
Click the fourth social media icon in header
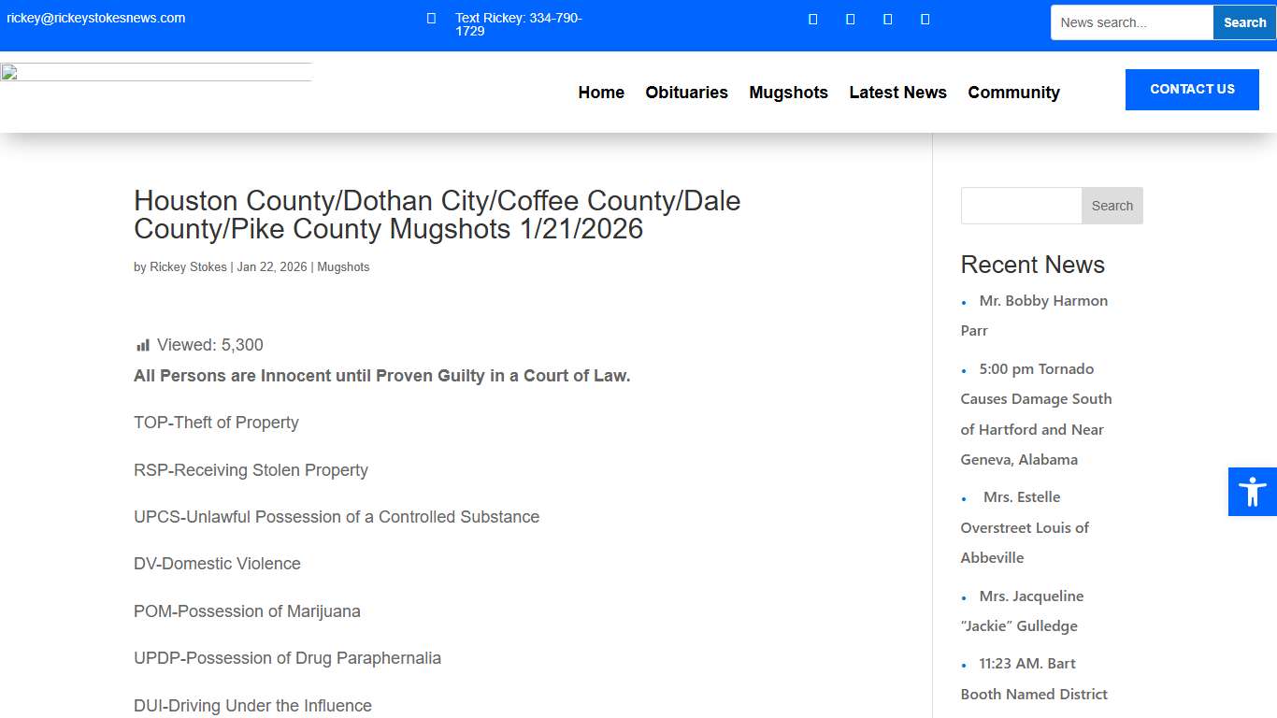pyautogui.click(x=925, y=18)
